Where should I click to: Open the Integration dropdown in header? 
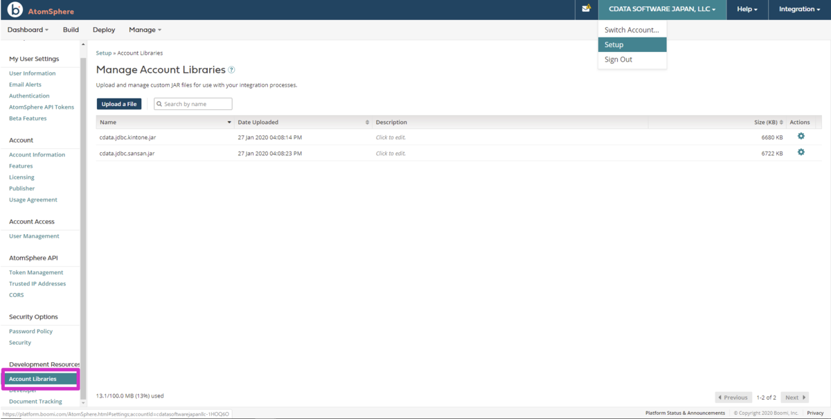coord(799,9)
